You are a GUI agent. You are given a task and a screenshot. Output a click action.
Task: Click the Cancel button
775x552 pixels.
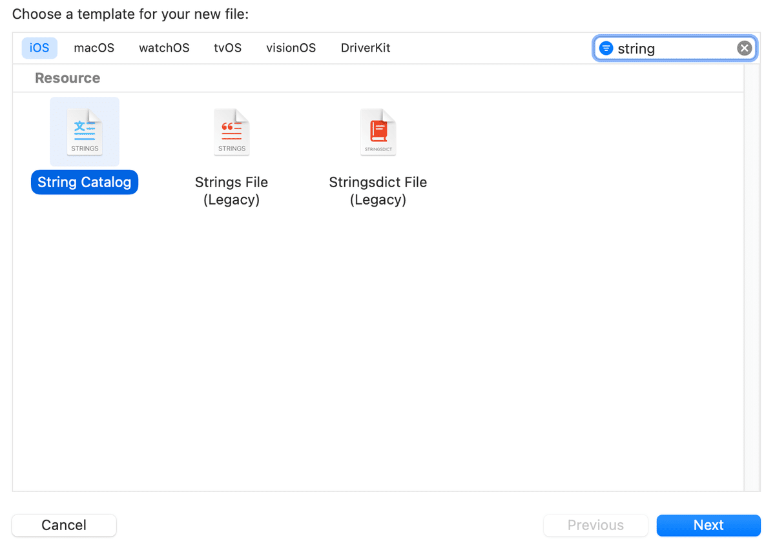click(x=64, y=526)
